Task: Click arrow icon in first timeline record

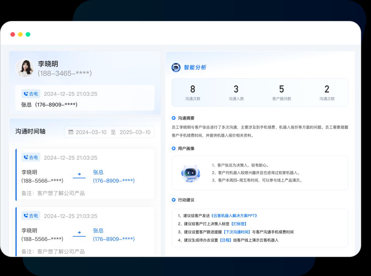Action: click(79, 174)
